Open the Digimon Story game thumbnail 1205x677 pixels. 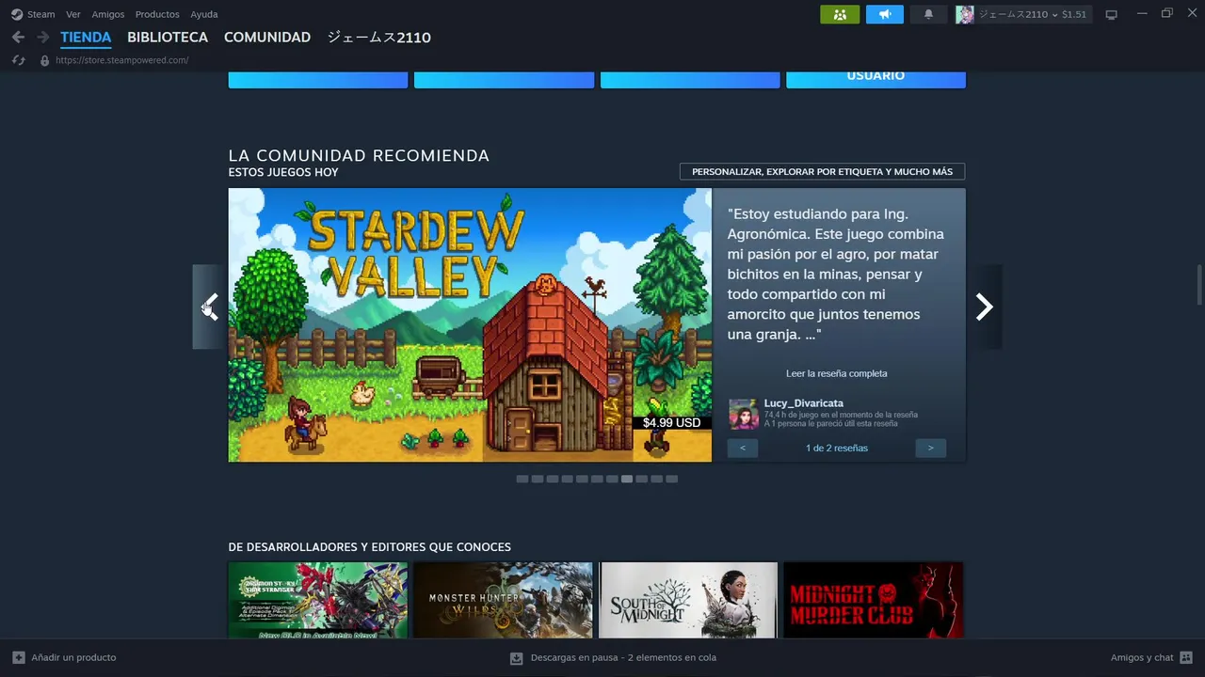pyautogui.click(x=318, y=600)
